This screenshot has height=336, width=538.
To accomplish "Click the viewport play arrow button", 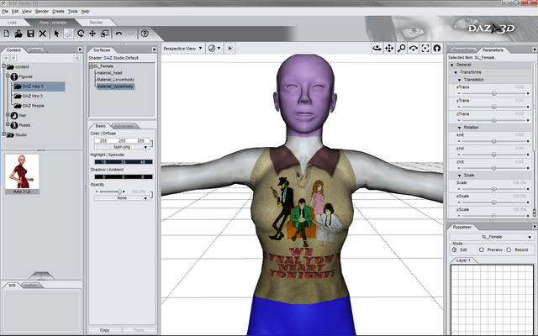I will click(x=229, y=49).
